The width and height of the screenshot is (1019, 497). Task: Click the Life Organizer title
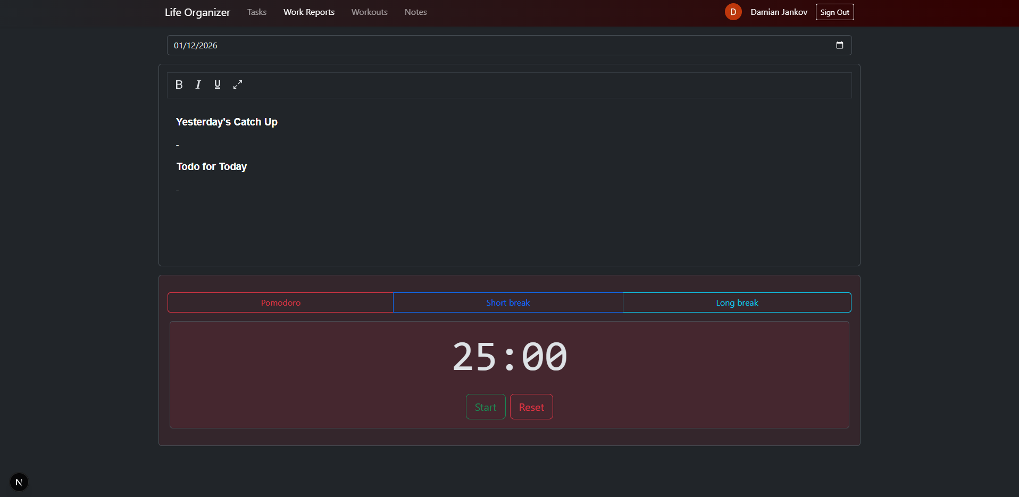point(197,12)
